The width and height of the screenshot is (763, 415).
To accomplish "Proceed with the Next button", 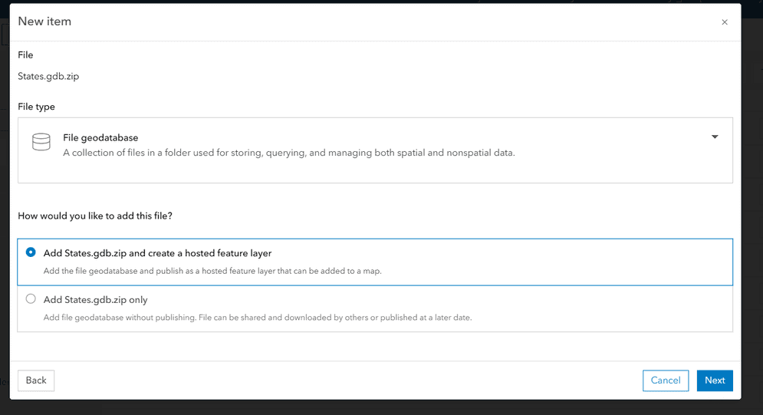I will [715, 380].
